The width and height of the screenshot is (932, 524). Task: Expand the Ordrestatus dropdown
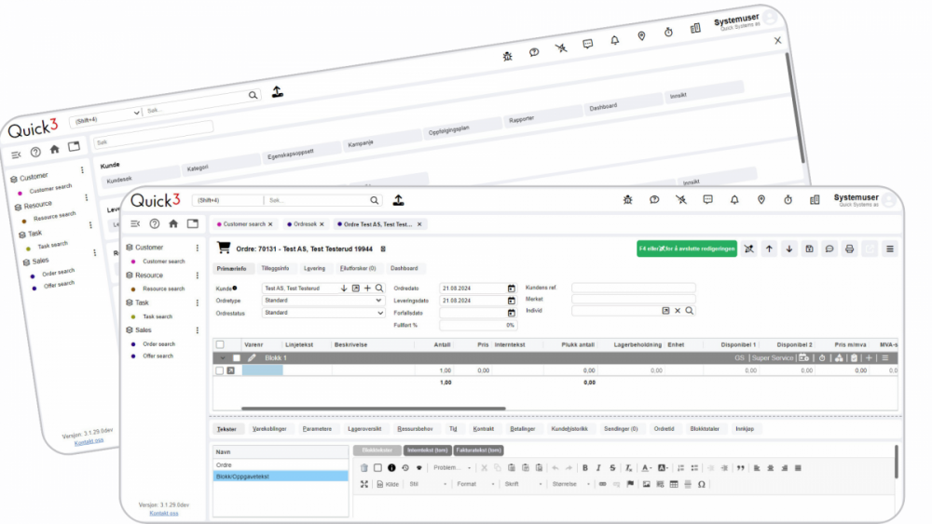point(322,313)
